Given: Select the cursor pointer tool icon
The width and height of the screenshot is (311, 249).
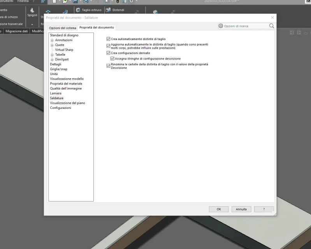Looking at the screenshot, I should tap(107, 2).
